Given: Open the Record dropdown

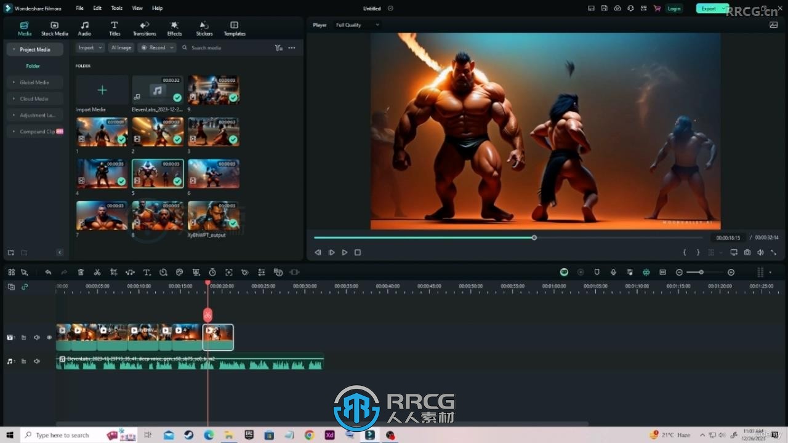Looking at the screenshot, I should point(157,47).
